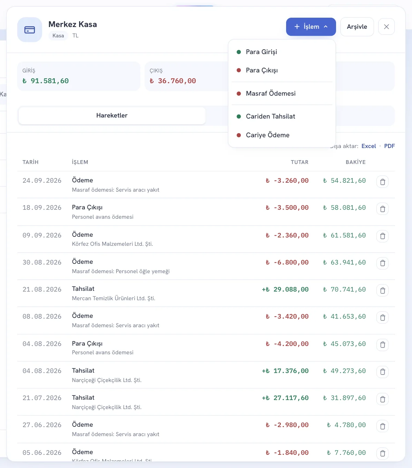The height and width of the screenshot is (468, 412).
Task: Delete the 04.08.2026 Para Çıkışı row
Action: click(383, 345)
